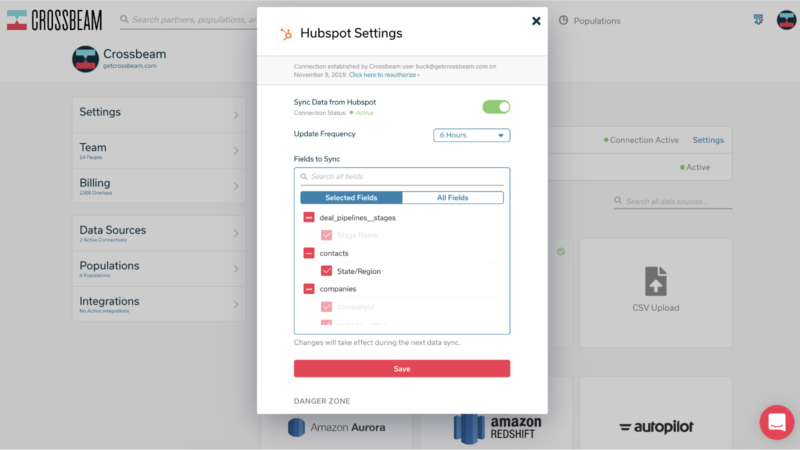
Task: Click the Crossbeam organization avatar
Action: [x=85, y=59]
